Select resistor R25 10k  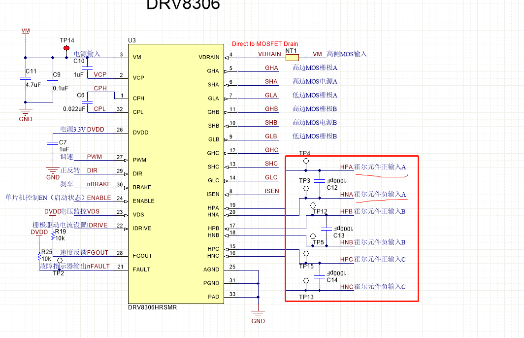[x=39, y=256]
